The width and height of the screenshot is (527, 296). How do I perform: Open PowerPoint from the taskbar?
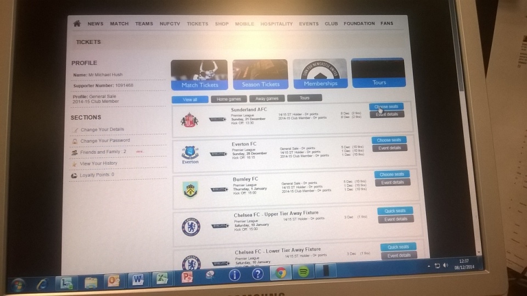tap(187, 277)
